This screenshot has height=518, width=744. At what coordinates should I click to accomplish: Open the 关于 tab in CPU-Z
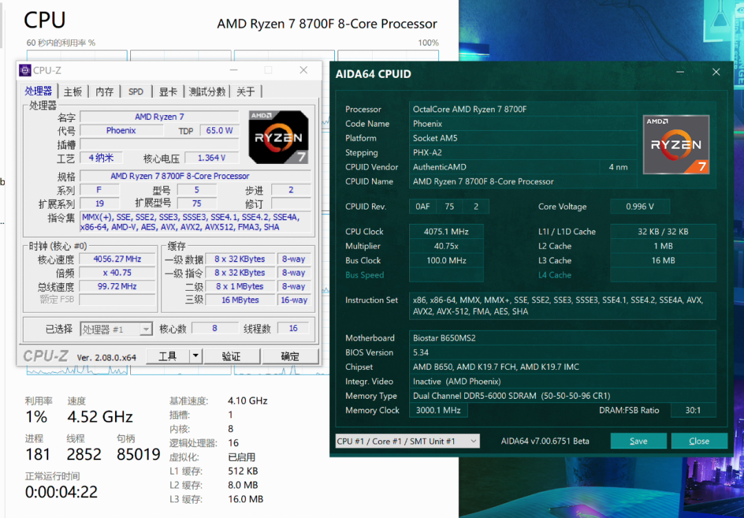[x=246, y=92]
